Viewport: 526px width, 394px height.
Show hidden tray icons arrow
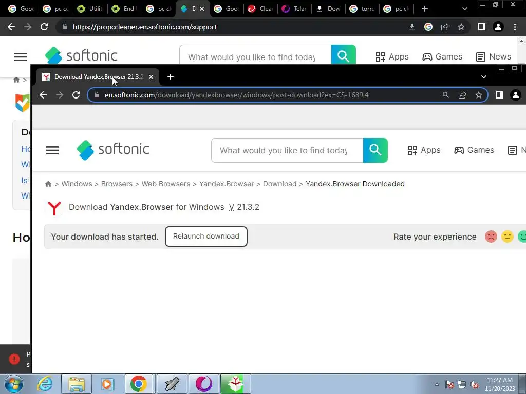click(x=437, y=384)
